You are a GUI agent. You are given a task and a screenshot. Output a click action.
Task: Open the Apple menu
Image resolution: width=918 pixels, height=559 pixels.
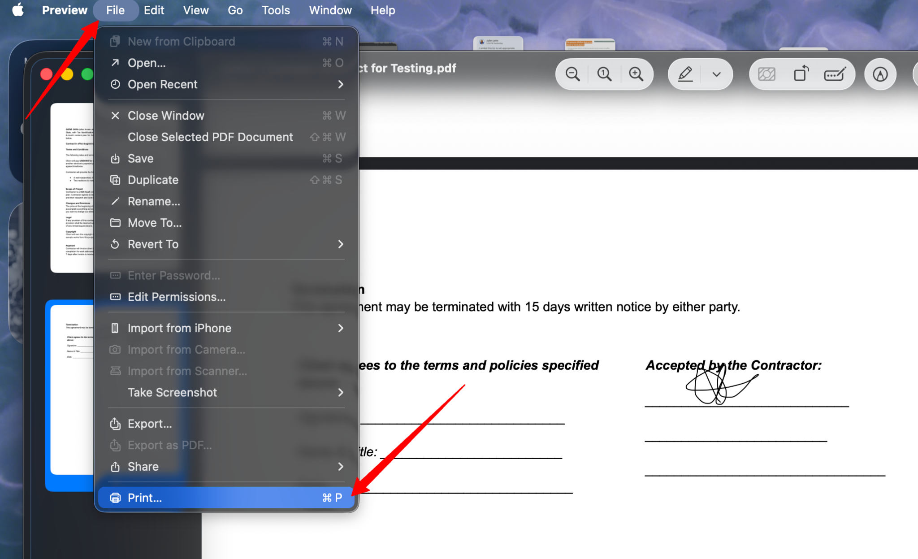pyautogui.click(x=17, y=10)
